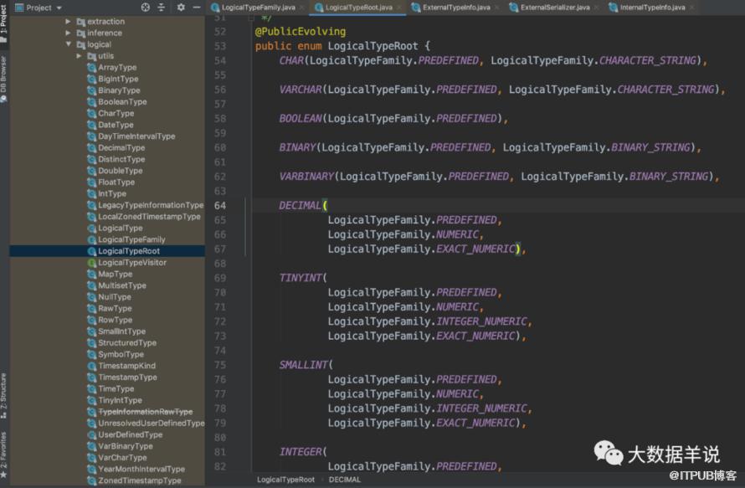Viewport: 745px width, 488px height.
Task: Show the Z: Structure tool window
Action: coord(4,395)
